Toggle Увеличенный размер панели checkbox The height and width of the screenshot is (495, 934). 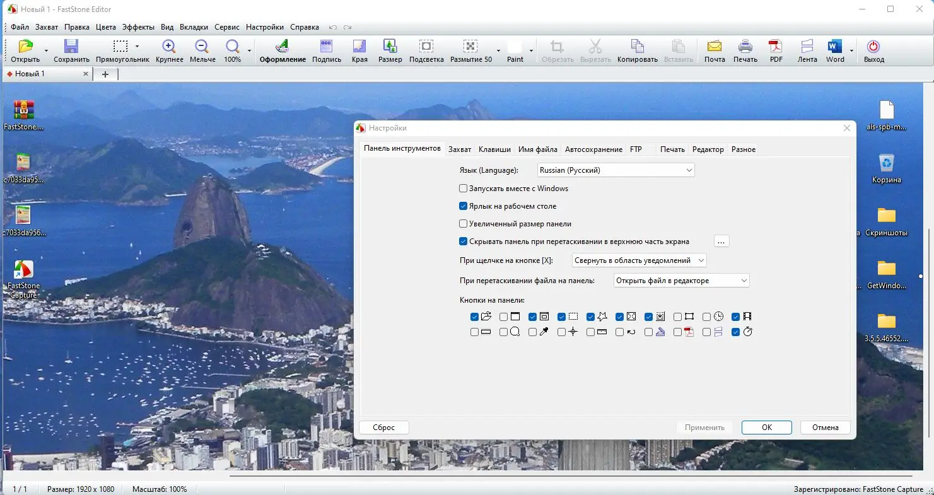464,224
